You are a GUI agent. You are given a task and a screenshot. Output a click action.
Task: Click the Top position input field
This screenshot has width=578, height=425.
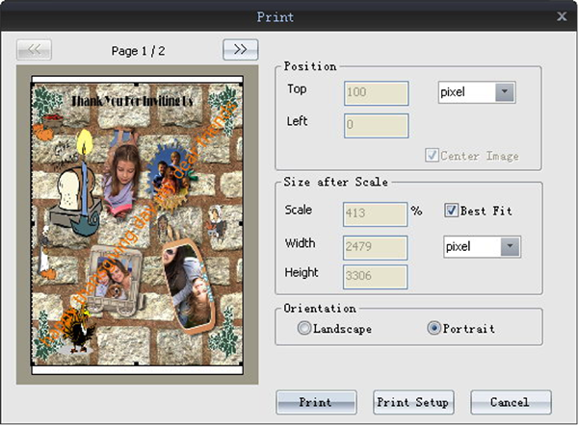click(376, 92)
